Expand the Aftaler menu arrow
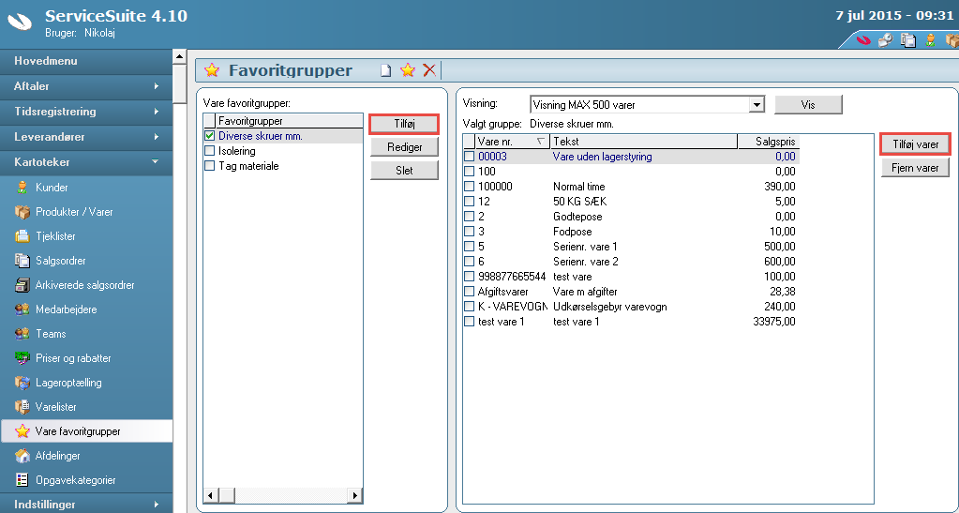This screenshot has width=959, height=513. click(157, 86)
